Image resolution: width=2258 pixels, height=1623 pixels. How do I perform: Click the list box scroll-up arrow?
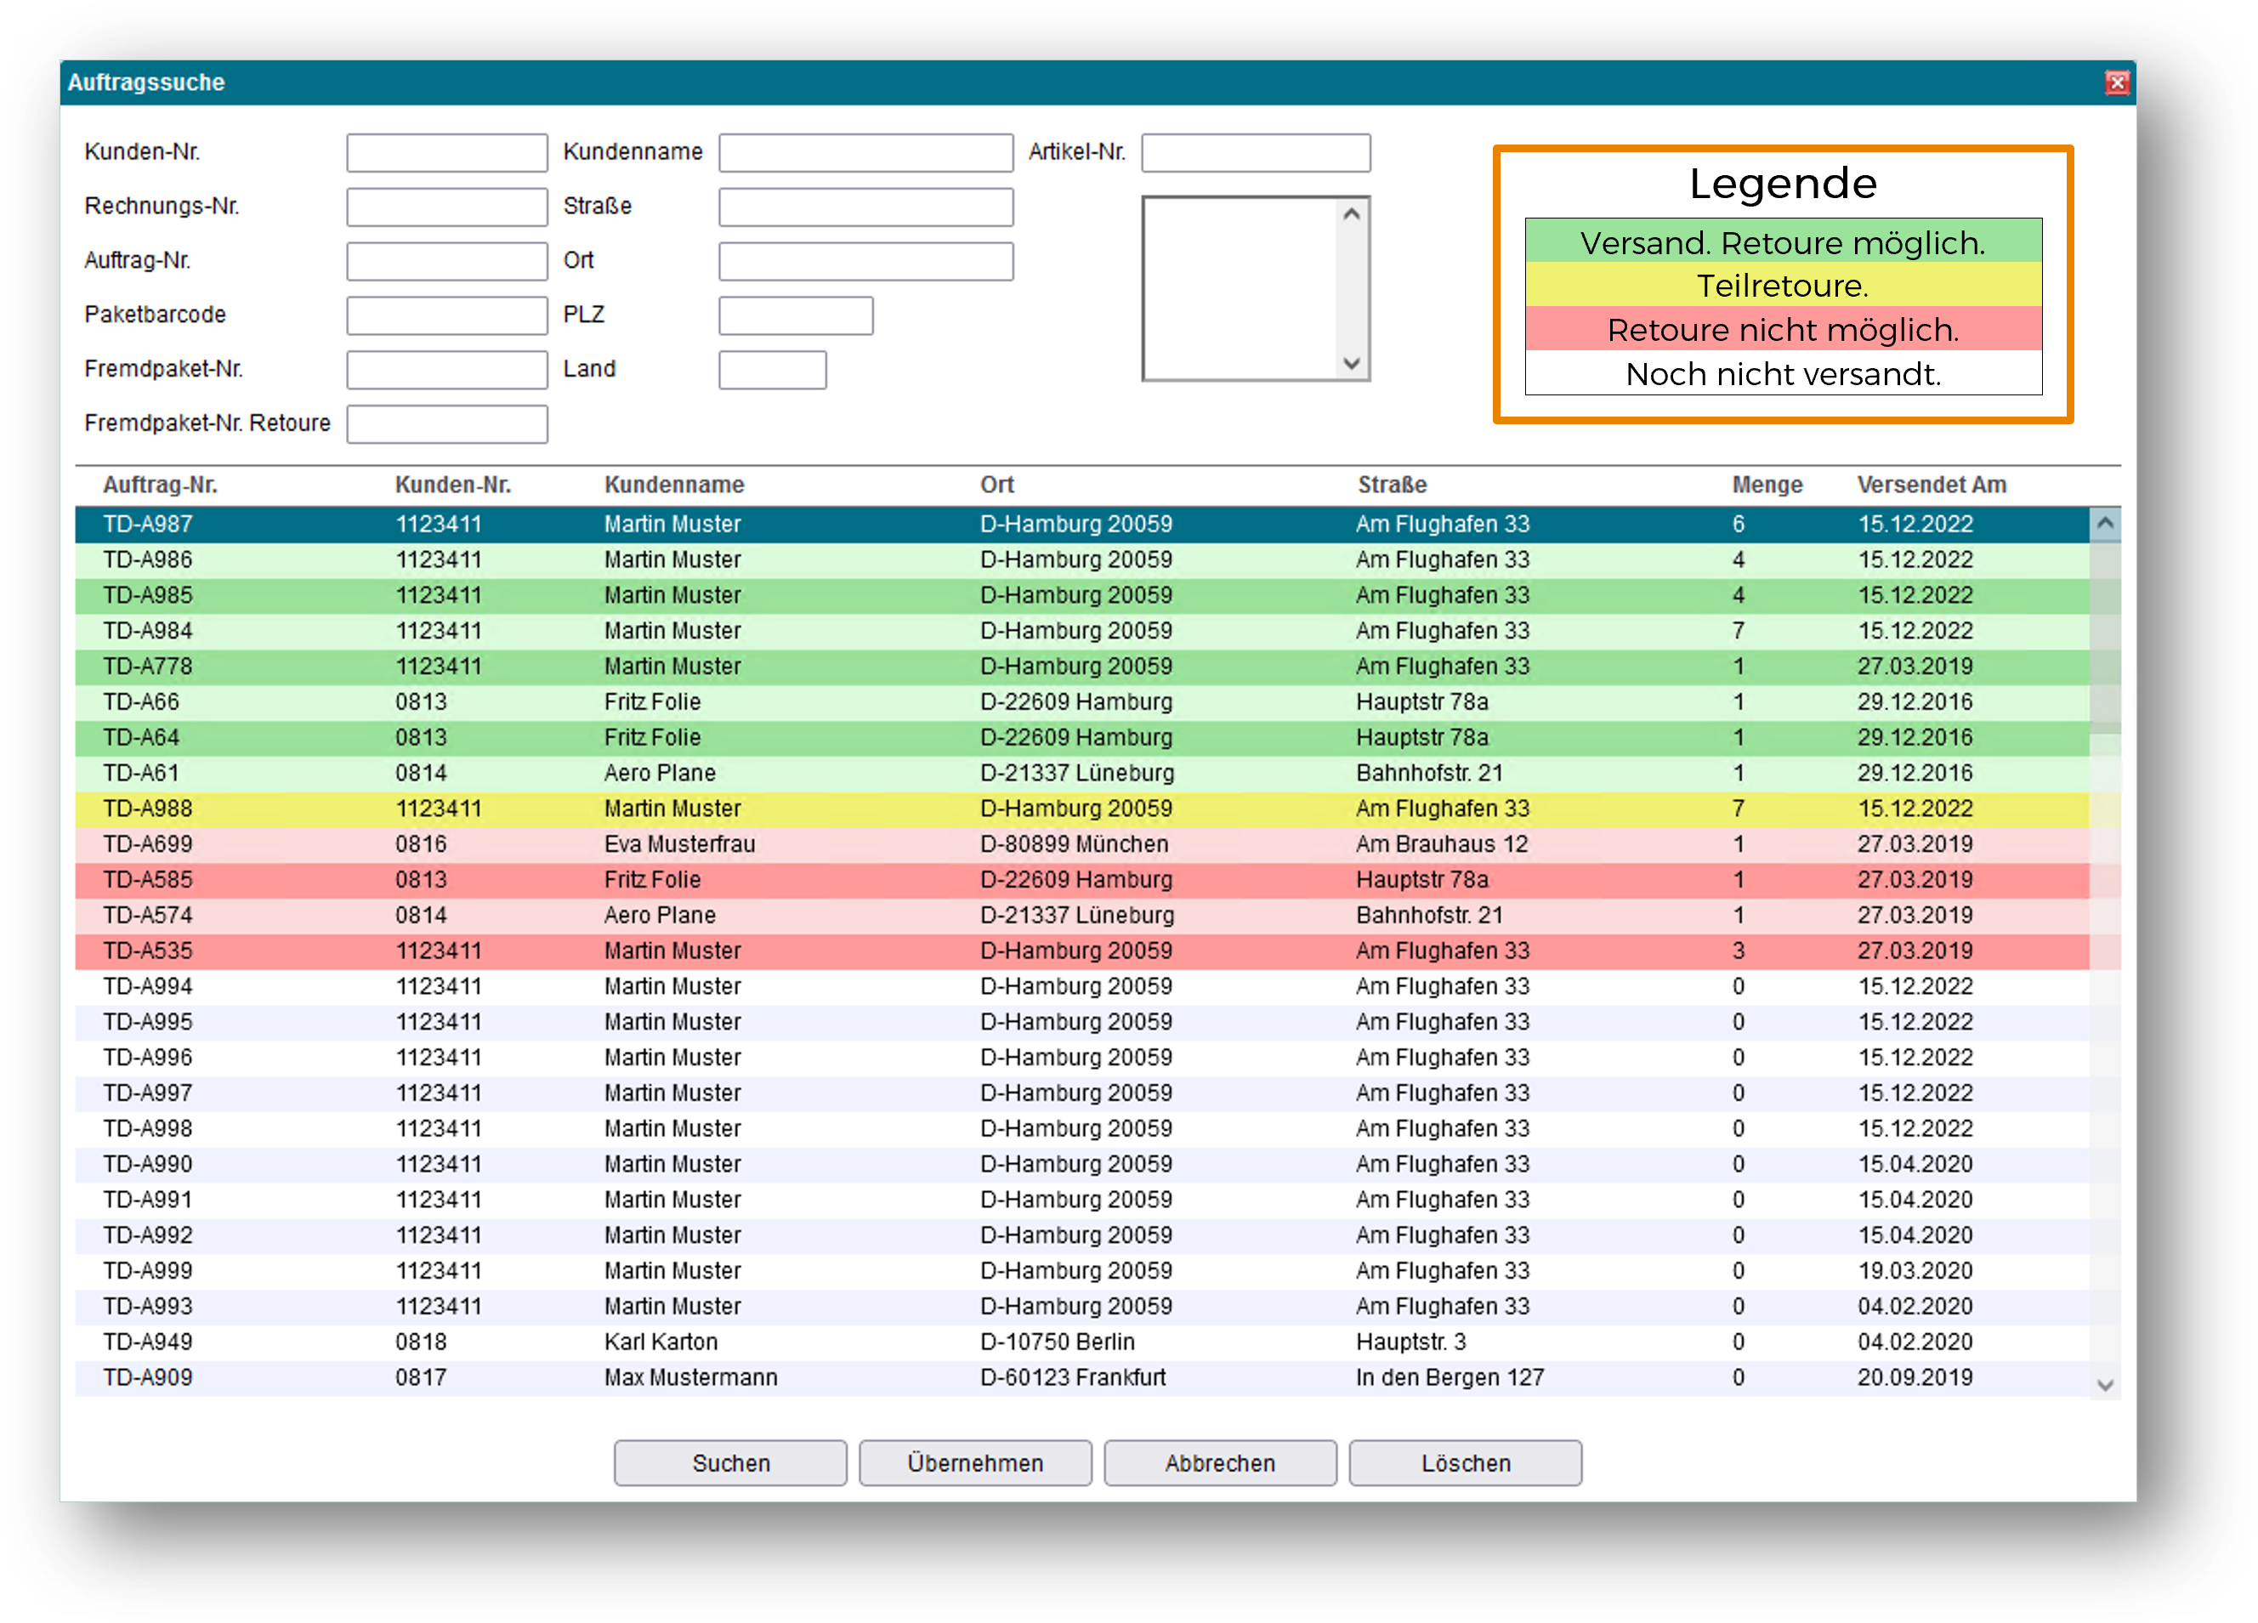(x=1351, y=214)
